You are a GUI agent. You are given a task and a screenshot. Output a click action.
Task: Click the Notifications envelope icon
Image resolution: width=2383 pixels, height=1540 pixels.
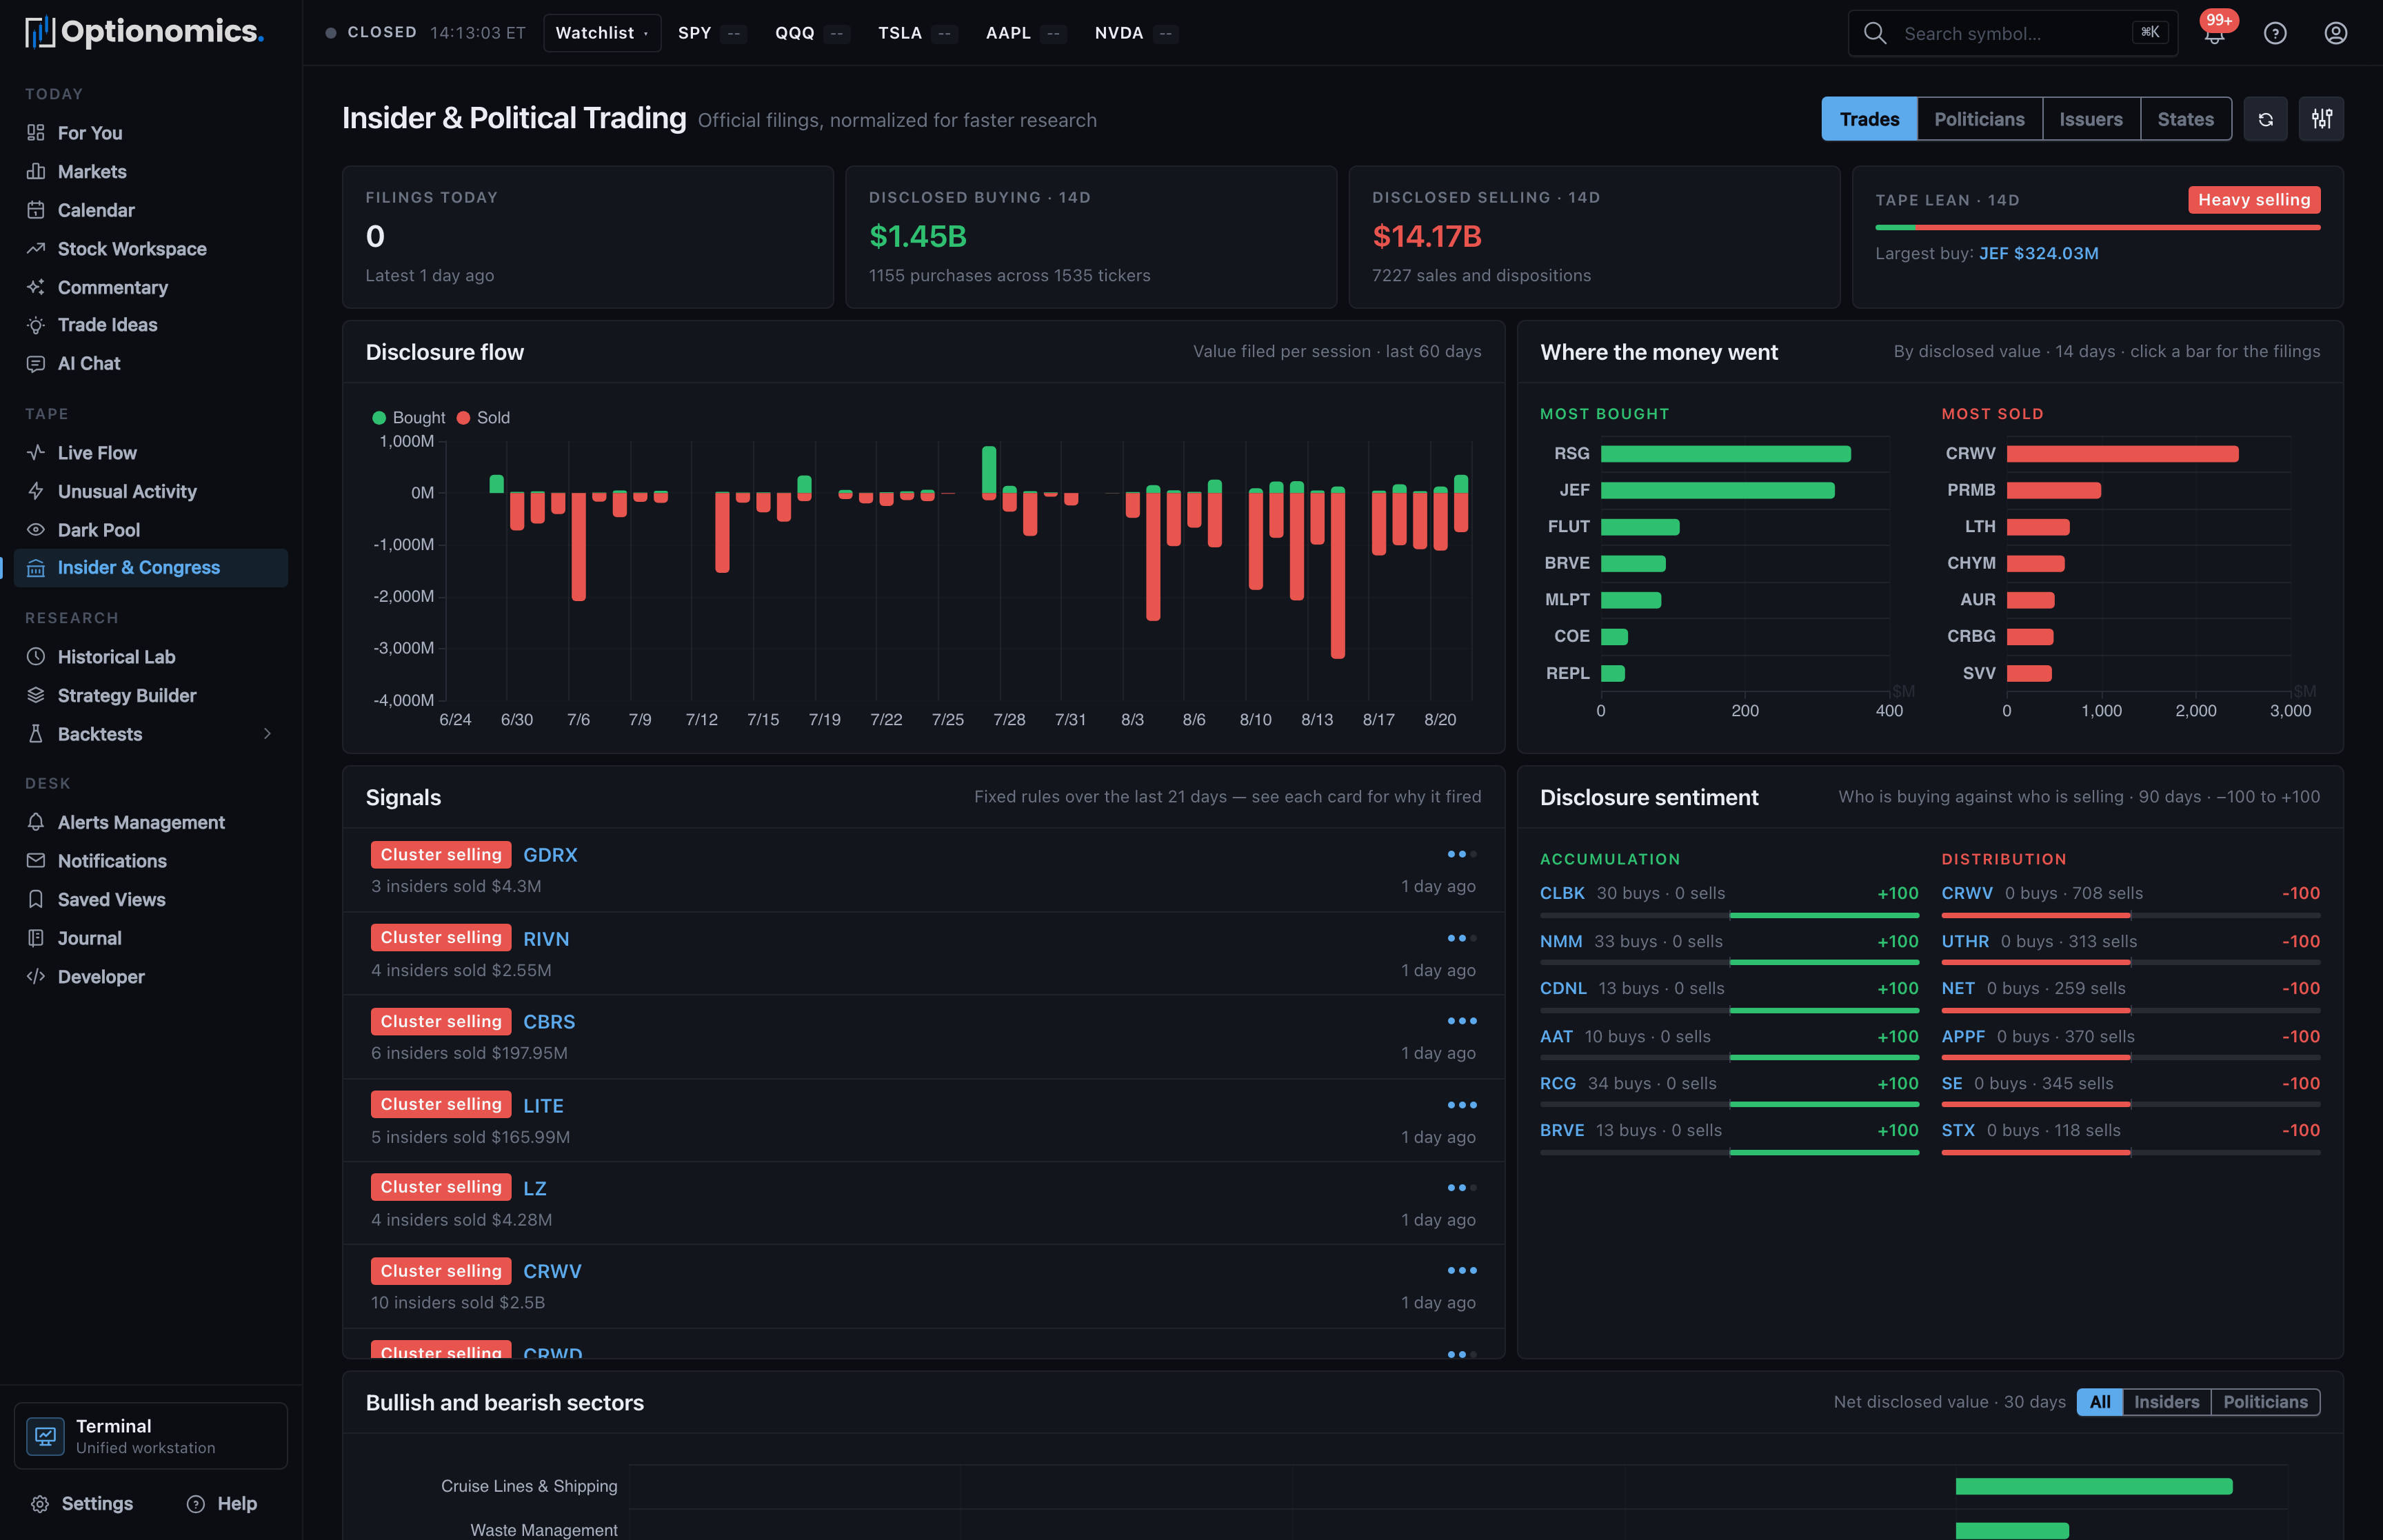[x=36, y=861]
